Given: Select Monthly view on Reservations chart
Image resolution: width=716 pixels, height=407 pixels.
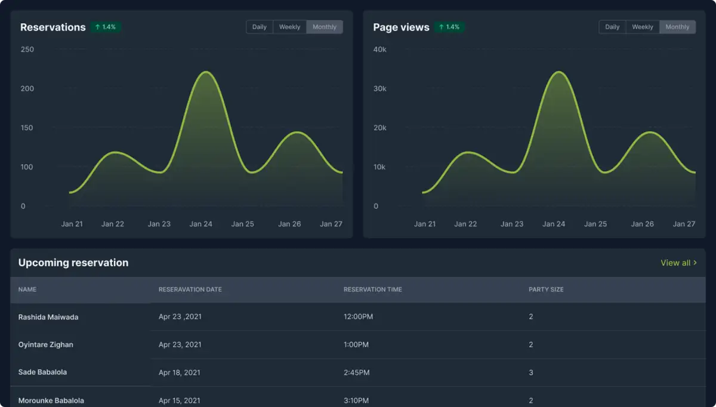Looking at the screenshot, I should pyautogui.click(x=325, y=27).
